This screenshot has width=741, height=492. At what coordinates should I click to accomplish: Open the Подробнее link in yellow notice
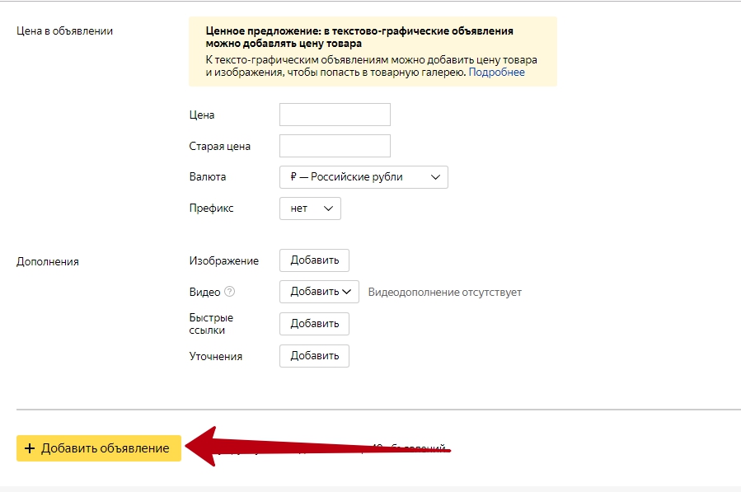coord(496,73)
